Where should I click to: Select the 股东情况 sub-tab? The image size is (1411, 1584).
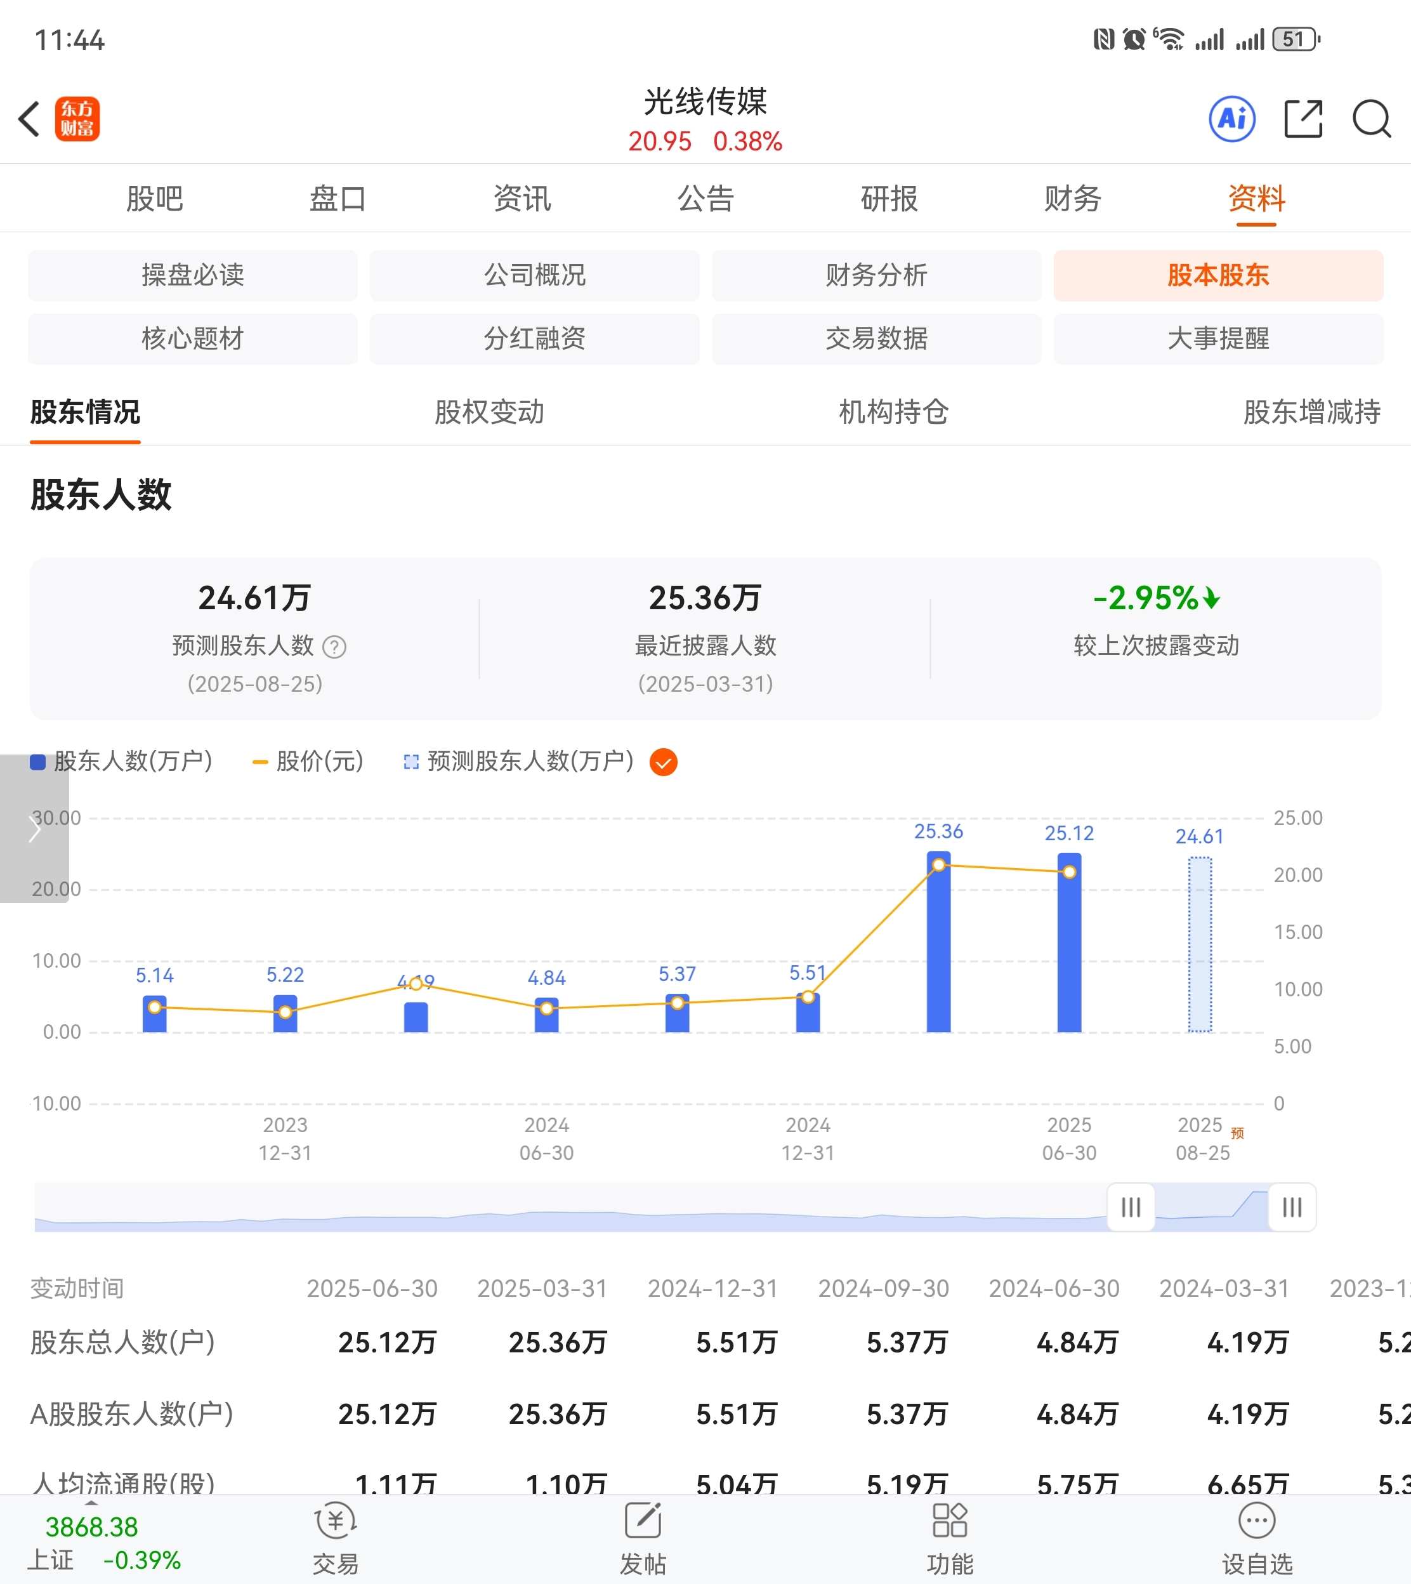(x=85, y=412)
